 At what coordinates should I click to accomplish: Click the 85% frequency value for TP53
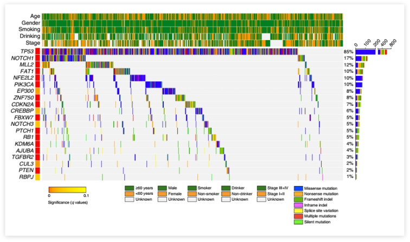(x=347, y=52)
